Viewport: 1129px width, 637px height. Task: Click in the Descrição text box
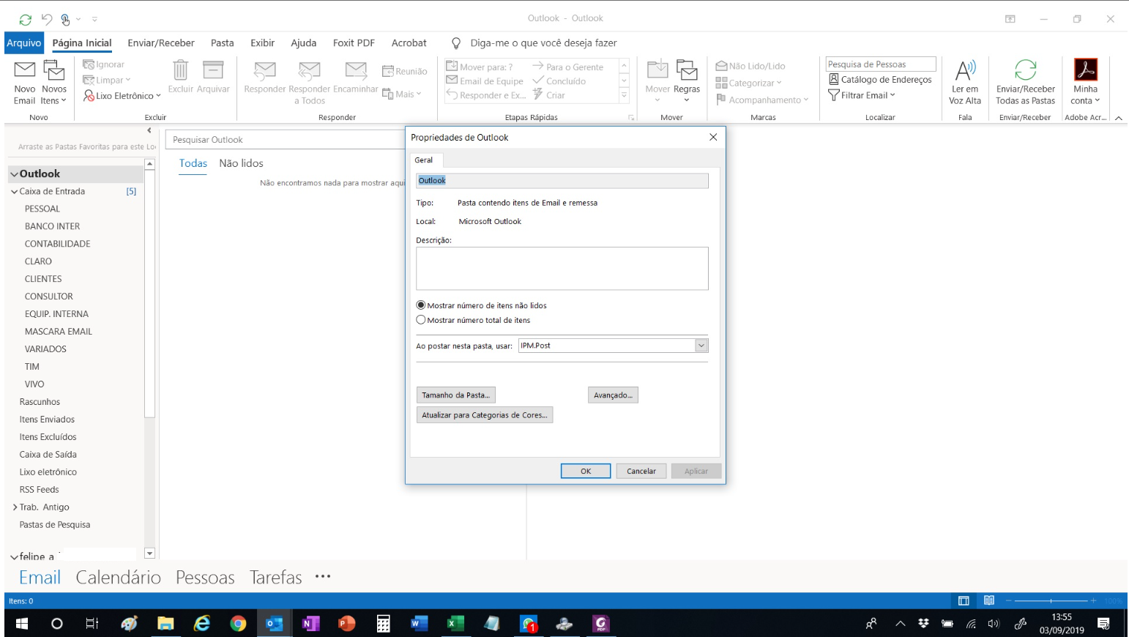[x=562, y=268]
